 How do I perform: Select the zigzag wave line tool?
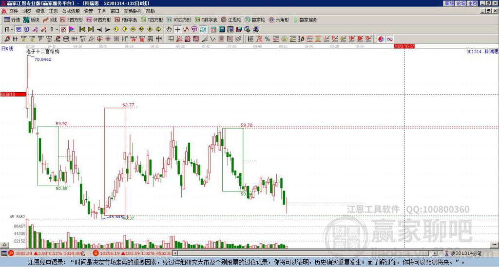click(212, 39)
